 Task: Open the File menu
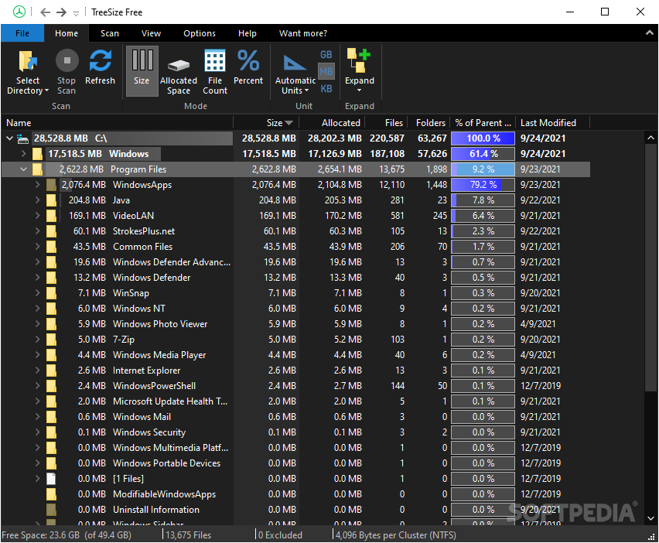22,33
